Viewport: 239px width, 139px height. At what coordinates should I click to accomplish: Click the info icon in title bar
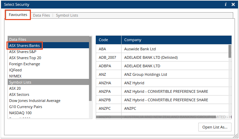click(225, 4)
